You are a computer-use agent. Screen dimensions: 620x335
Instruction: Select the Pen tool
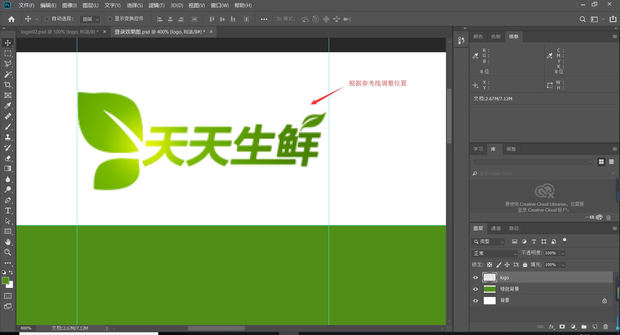coord(8,200)
